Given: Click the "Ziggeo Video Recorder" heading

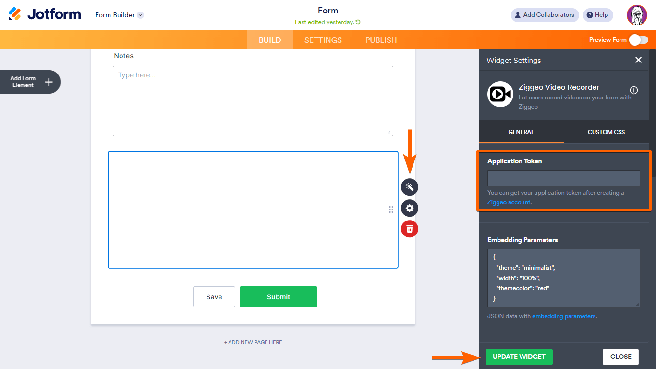Looking at the screenshot, I should (559, 87).
